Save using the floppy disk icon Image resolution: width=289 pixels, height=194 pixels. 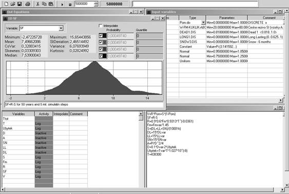click(20, 4)
